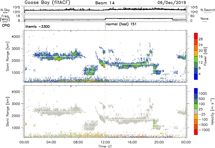The image size is (215, 148).
Task: Click the '16:00' time axis label
Action: click(132, 142)
